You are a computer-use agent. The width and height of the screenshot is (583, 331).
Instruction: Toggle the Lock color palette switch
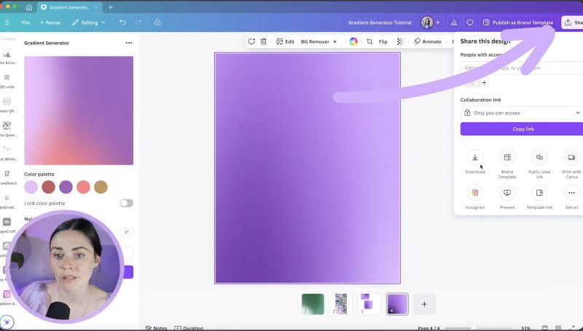tap(126, 204)
